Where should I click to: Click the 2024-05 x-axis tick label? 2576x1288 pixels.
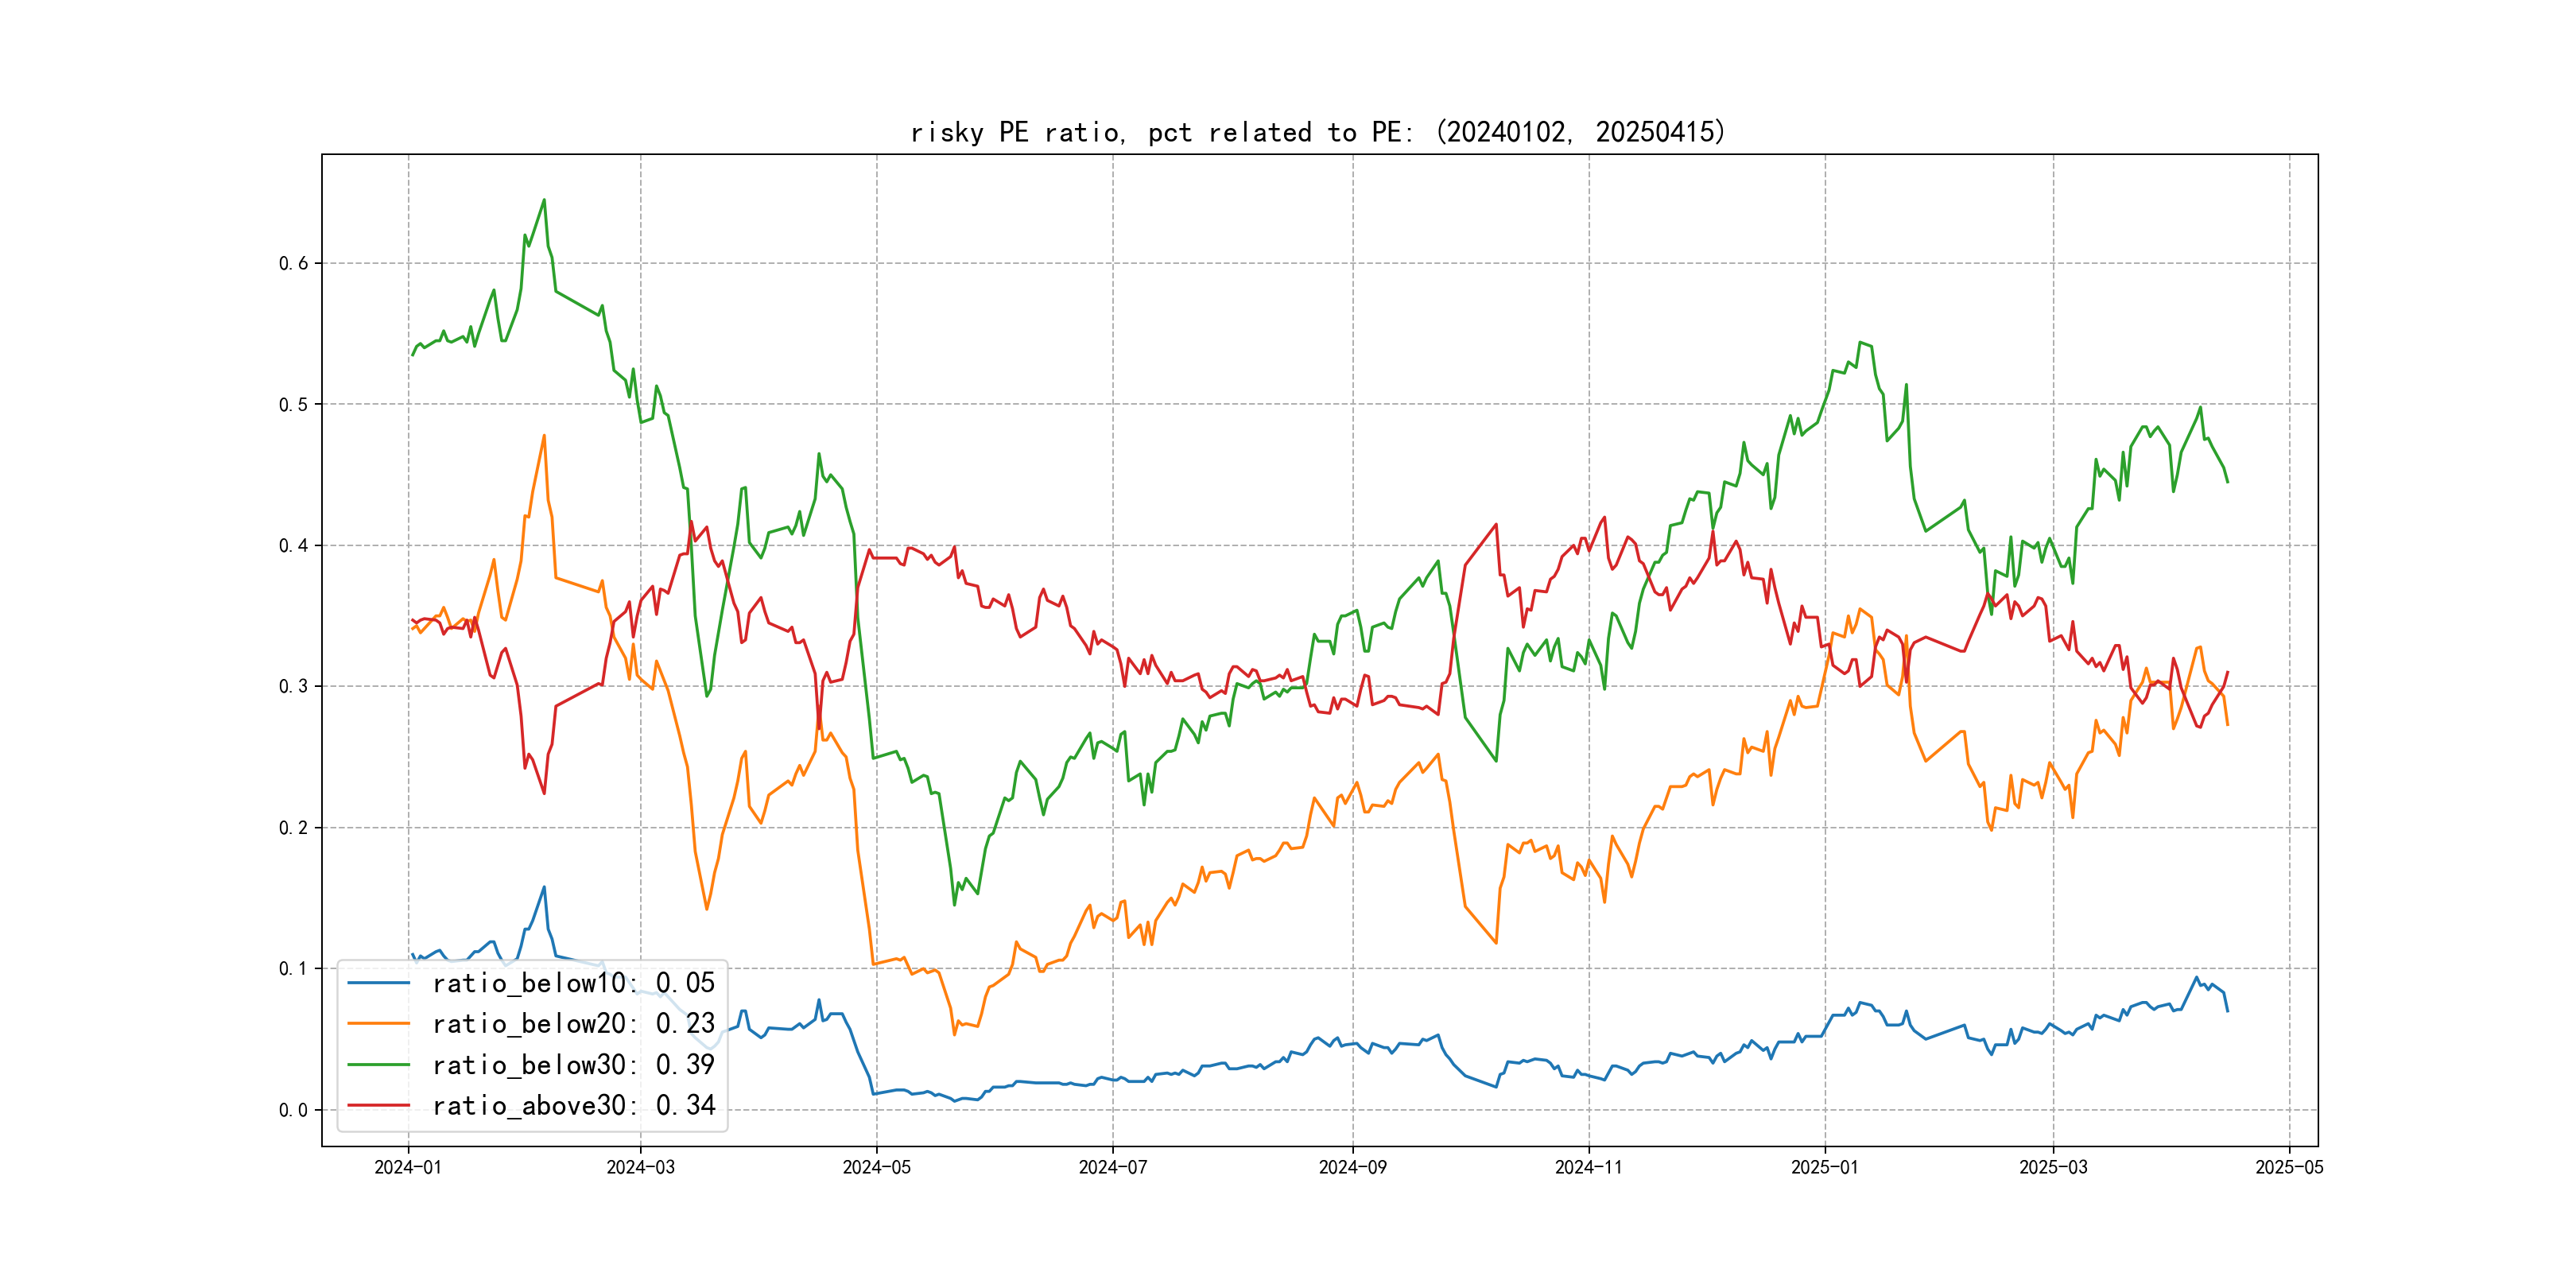pyautogui.click(x=876, y=1167)
